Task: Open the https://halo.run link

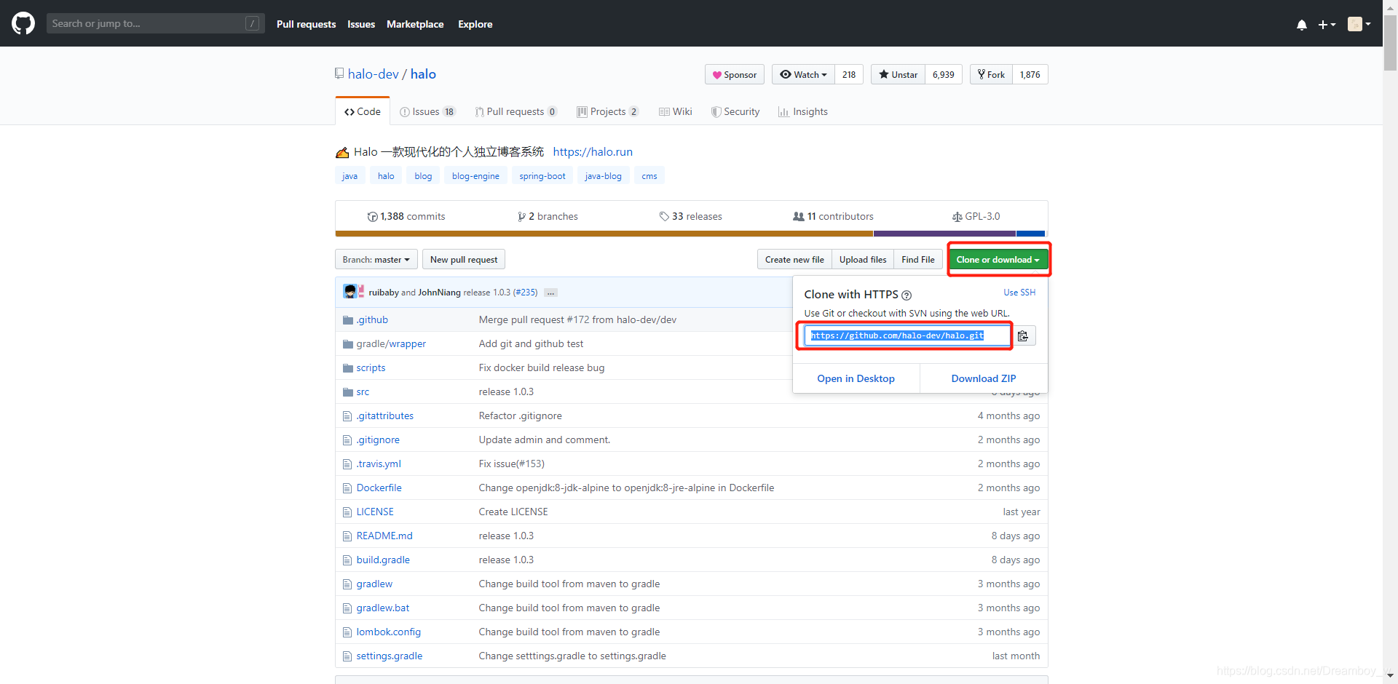Action: pyautogui.click(x=593, y=151)
